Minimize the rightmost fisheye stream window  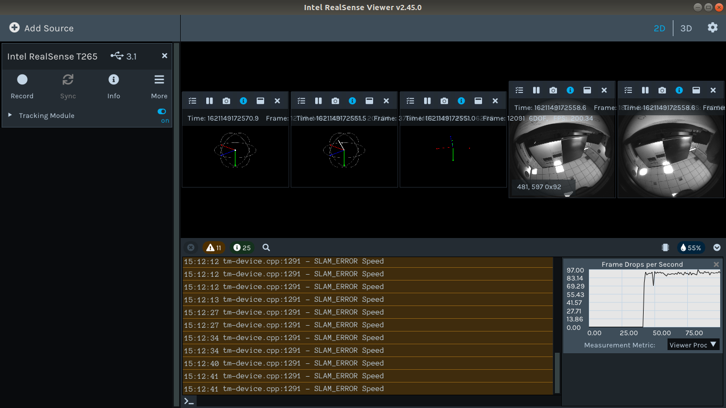point(696,90)
